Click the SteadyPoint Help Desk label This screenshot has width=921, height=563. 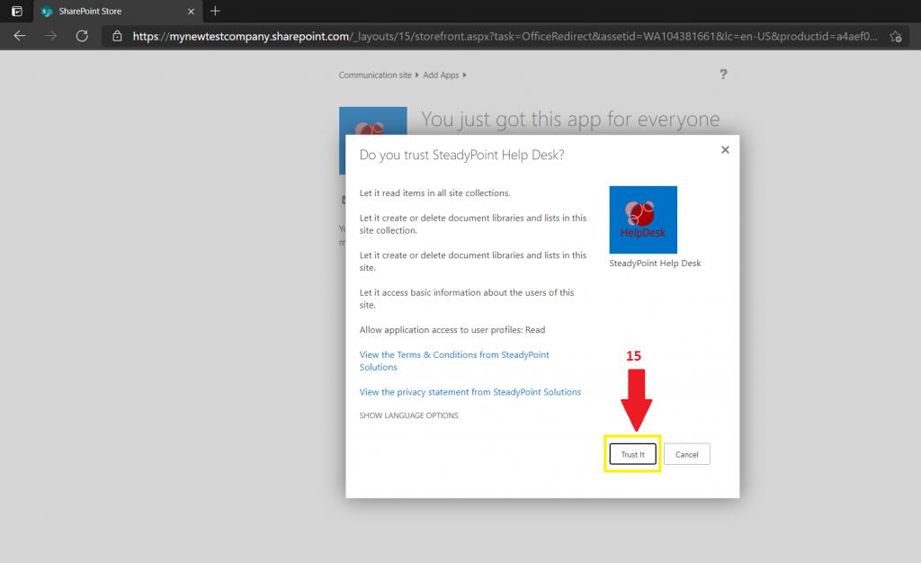click(x=655, y=263)
